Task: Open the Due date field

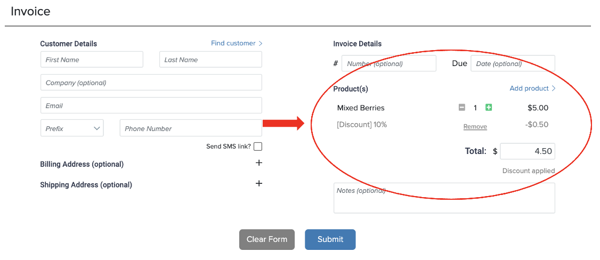Action: point(513,63)
